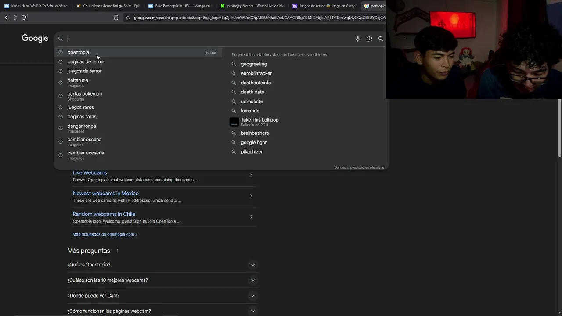Choose 'deathdateinfo' related suggestion
Screen dimensions: 562x316
click(256, 83)
